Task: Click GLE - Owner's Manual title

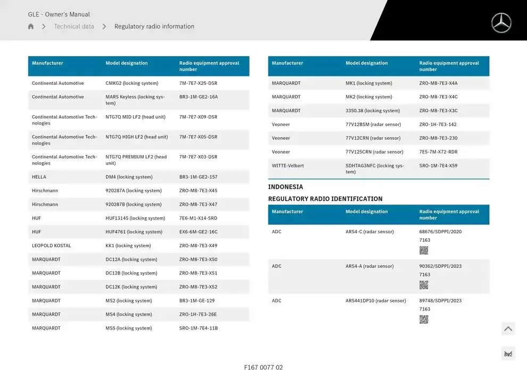Action: [x=59, y=14]
